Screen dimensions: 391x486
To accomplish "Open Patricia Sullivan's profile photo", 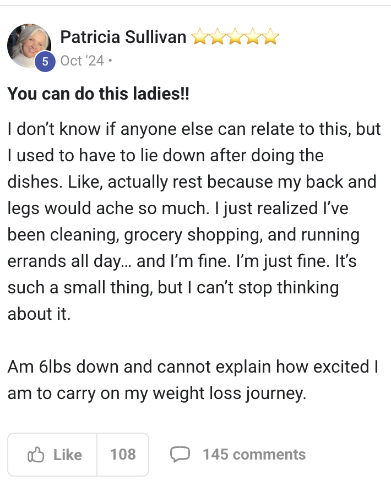I will (29, 46).
